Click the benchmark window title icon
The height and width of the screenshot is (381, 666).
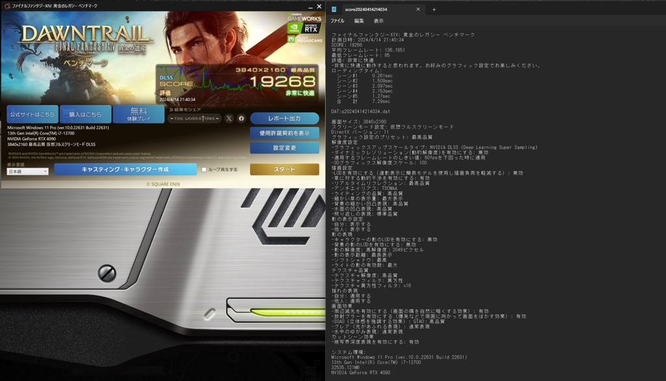[7, 6]
